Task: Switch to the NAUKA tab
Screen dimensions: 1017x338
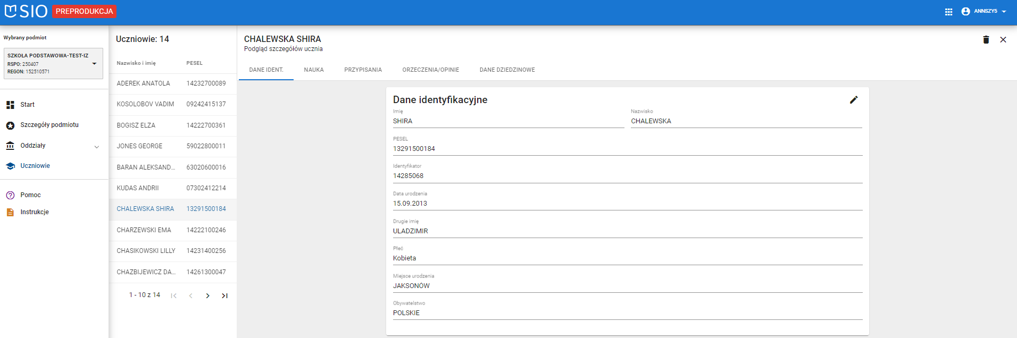Action: tap(314, 70)
